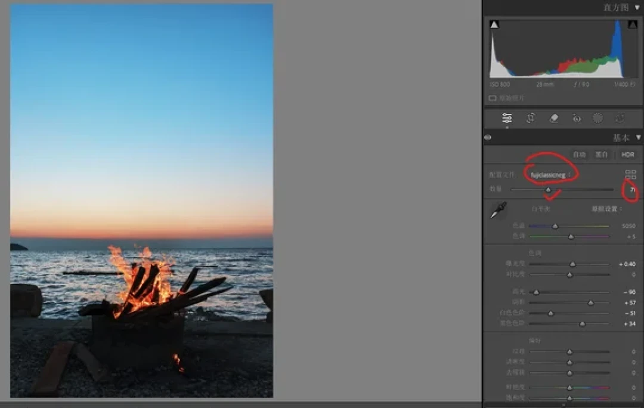Click the profile Amount slider handle
644x408 pixels.
[548, 190]
